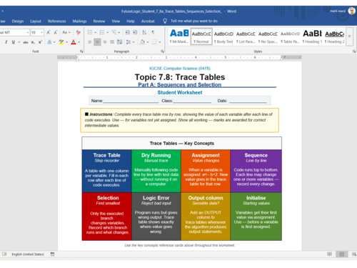
Task: Apply the Heading 1 style
Action: [x=312, y=36]
